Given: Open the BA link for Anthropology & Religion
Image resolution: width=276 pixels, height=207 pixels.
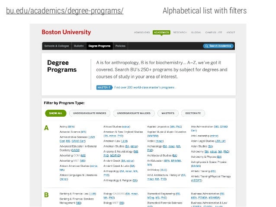Looking at the screenshot, I should [x=135, y=181].
